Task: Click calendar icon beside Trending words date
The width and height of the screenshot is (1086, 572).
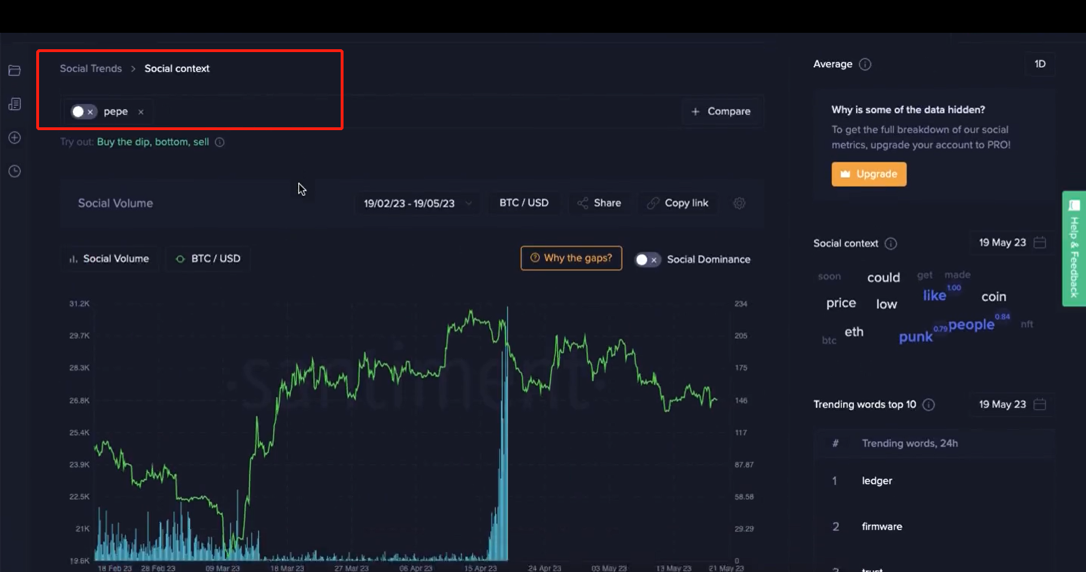Action: 1040,405
